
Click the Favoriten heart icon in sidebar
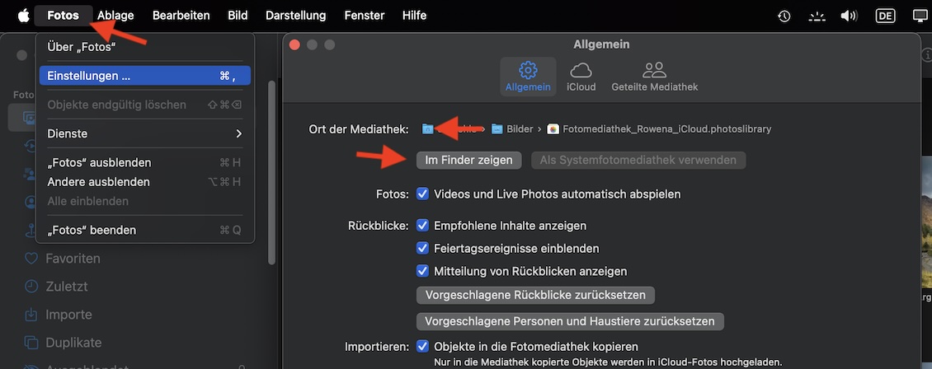point(31,259)
